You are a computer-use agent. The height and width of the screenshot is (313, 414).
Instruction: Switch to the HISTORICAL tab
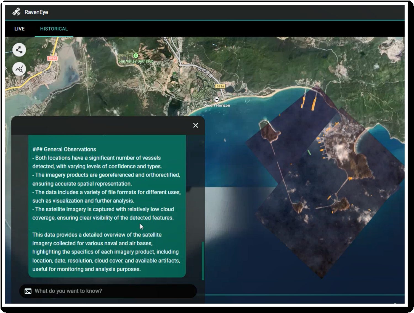pos(54,29)
